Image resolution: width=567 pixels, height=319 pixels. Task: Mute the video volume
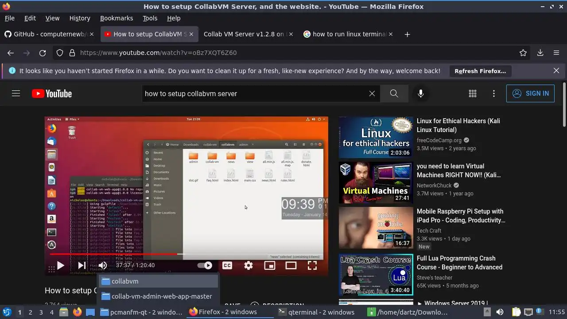click(103, 265)
